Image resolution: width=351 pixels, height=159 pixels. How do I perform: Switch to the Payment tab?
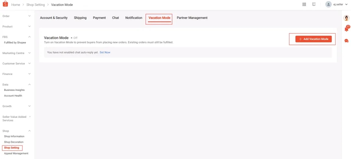point(99,18)
